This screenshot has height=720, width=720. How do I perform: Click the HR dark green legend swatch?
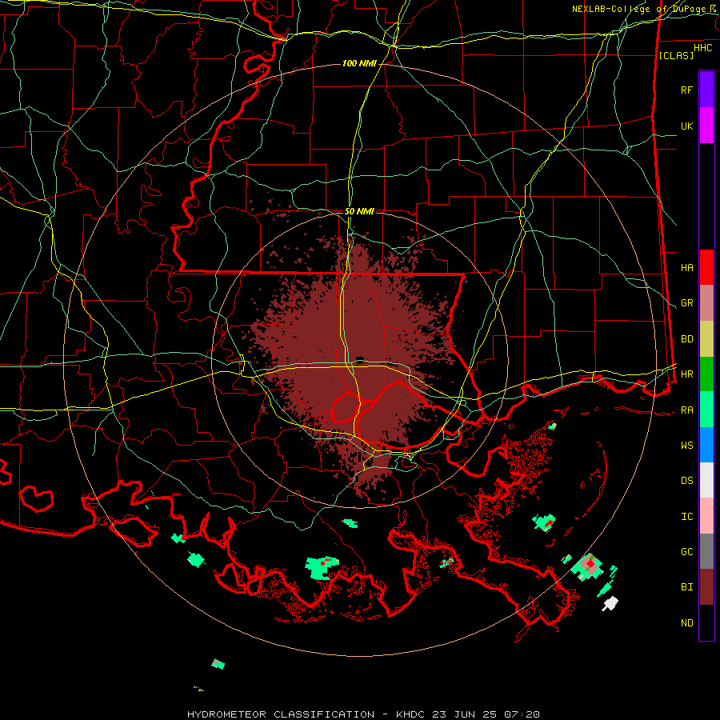[x=706, y=374]
